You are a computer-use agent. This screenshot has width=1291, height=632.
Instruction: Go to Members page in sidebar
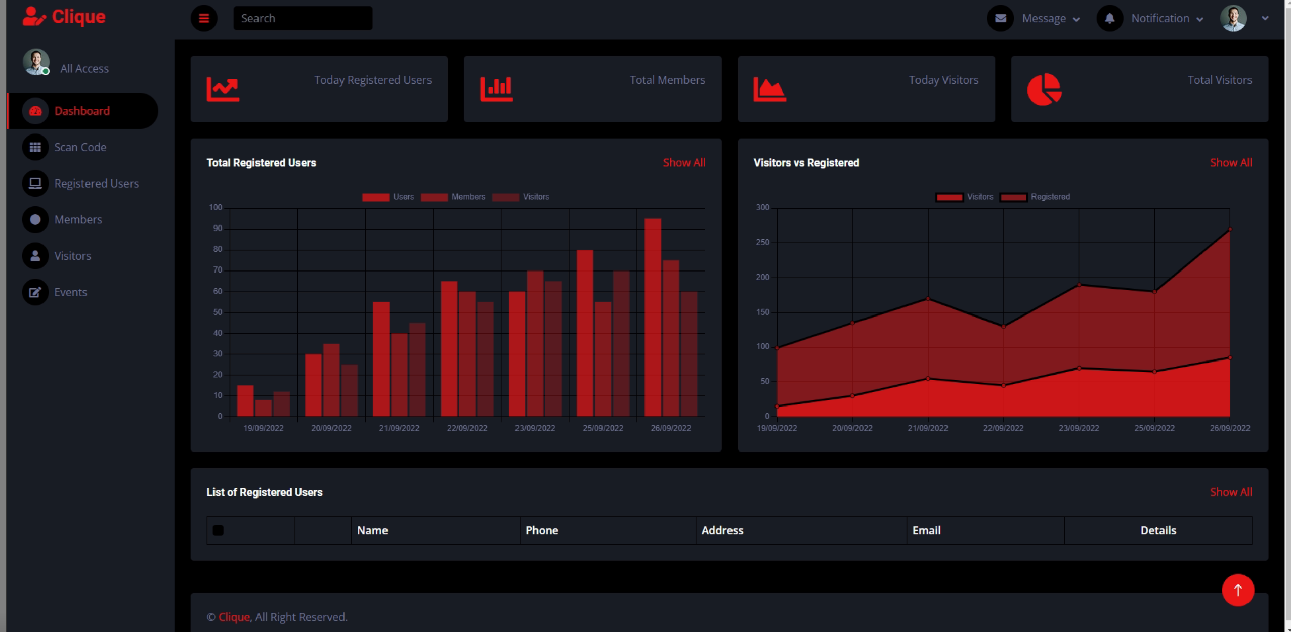click(78, 220)
